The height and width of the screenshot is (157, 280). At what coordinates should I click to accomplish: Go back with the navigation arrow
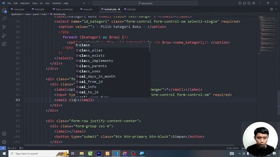click(84, 3)
